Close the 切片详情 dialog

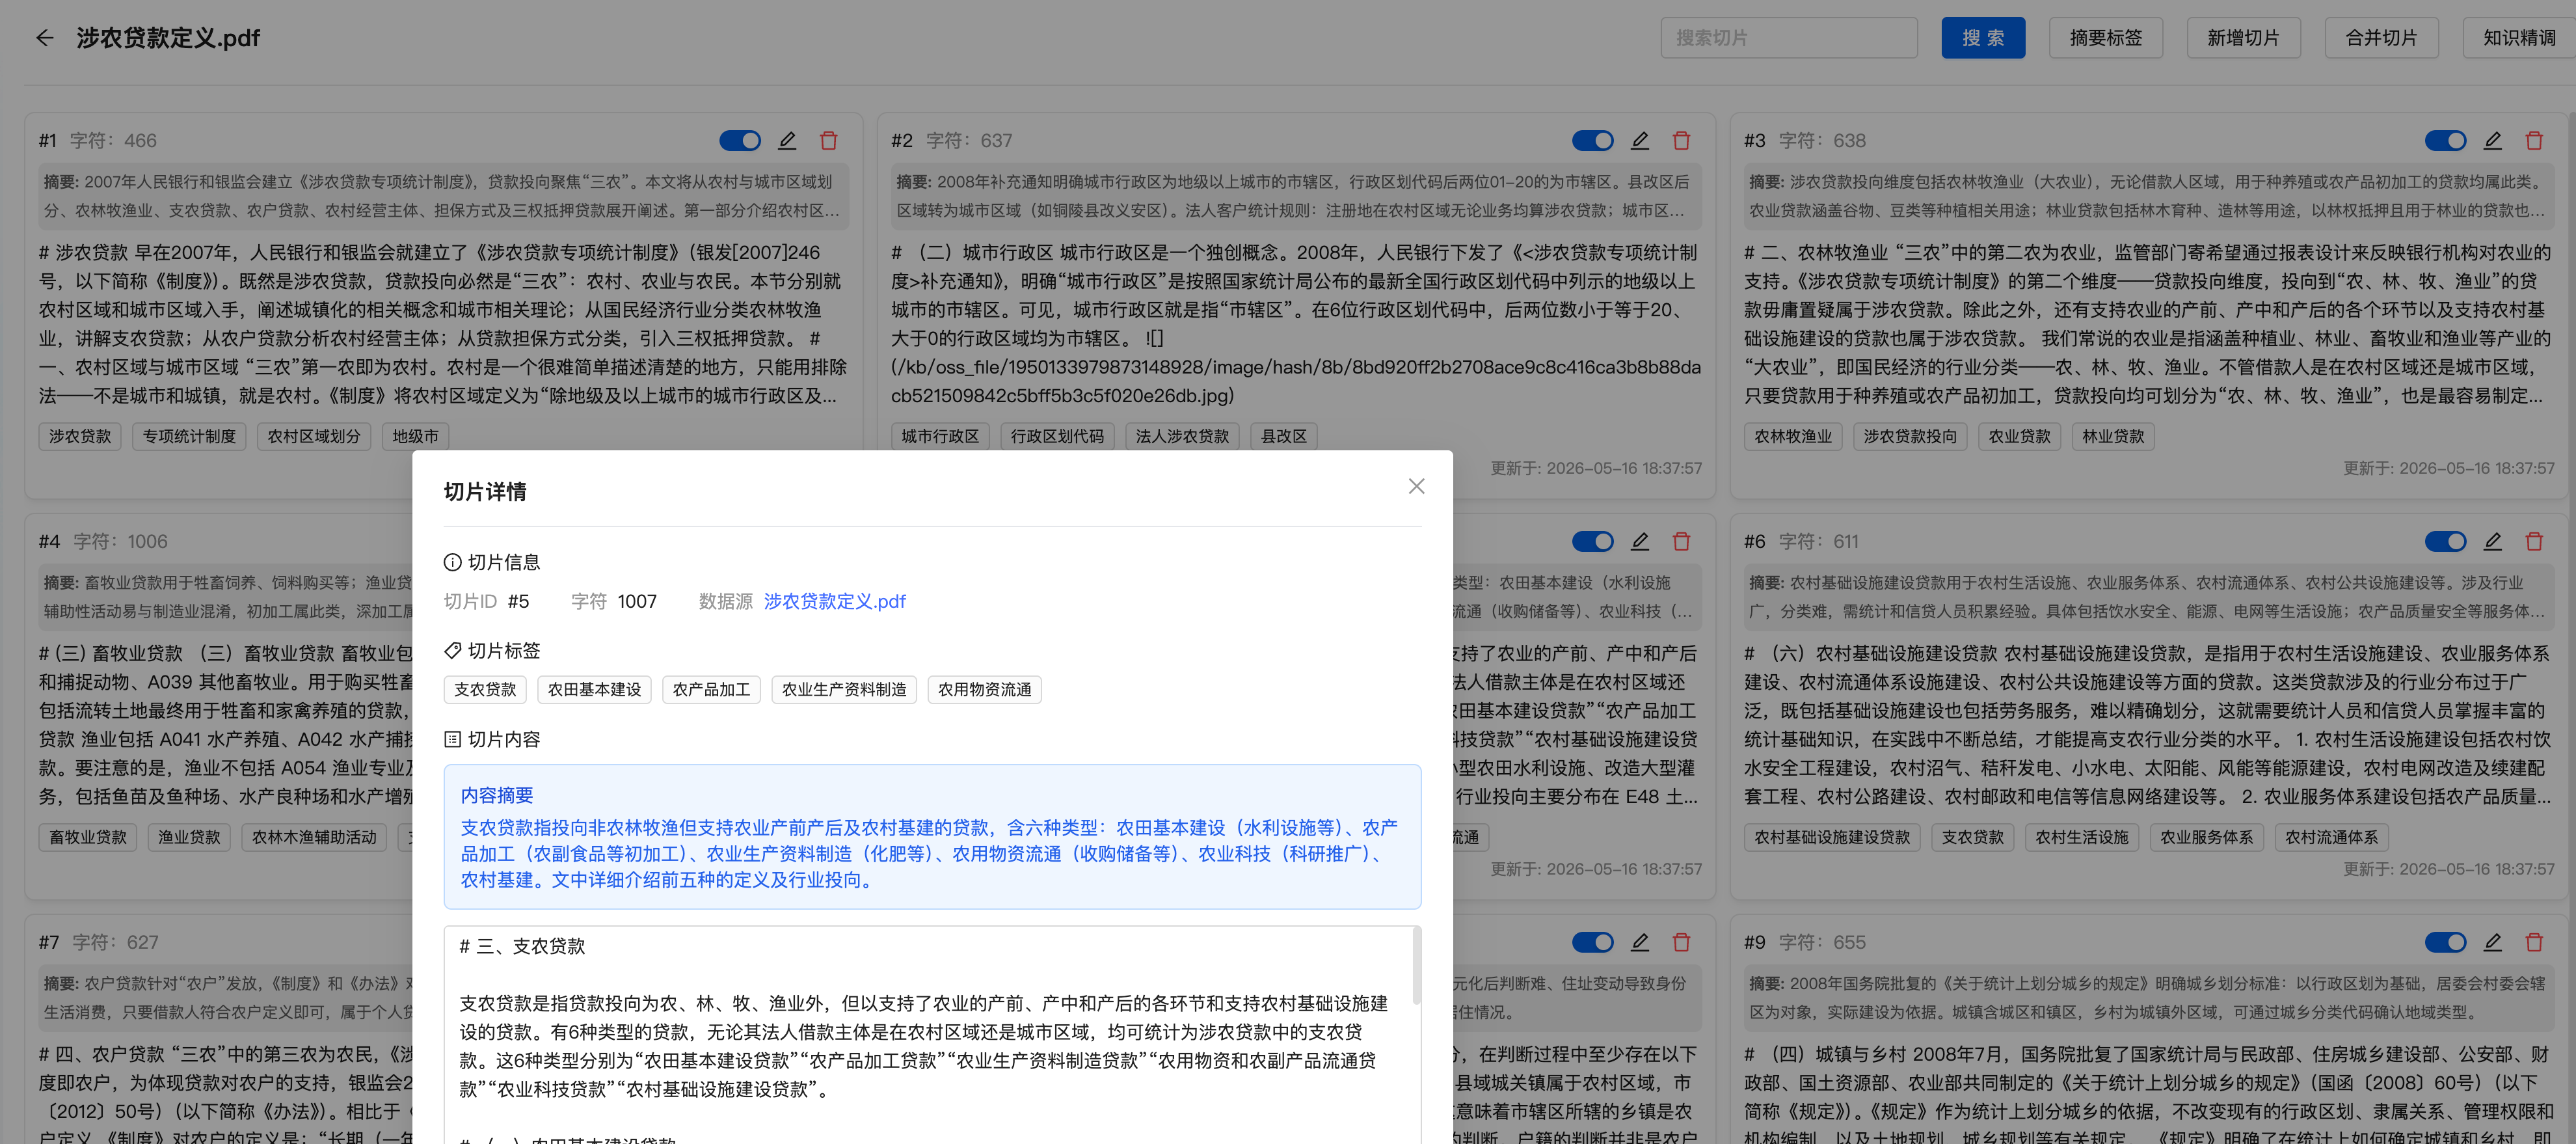click(1416, 487)
